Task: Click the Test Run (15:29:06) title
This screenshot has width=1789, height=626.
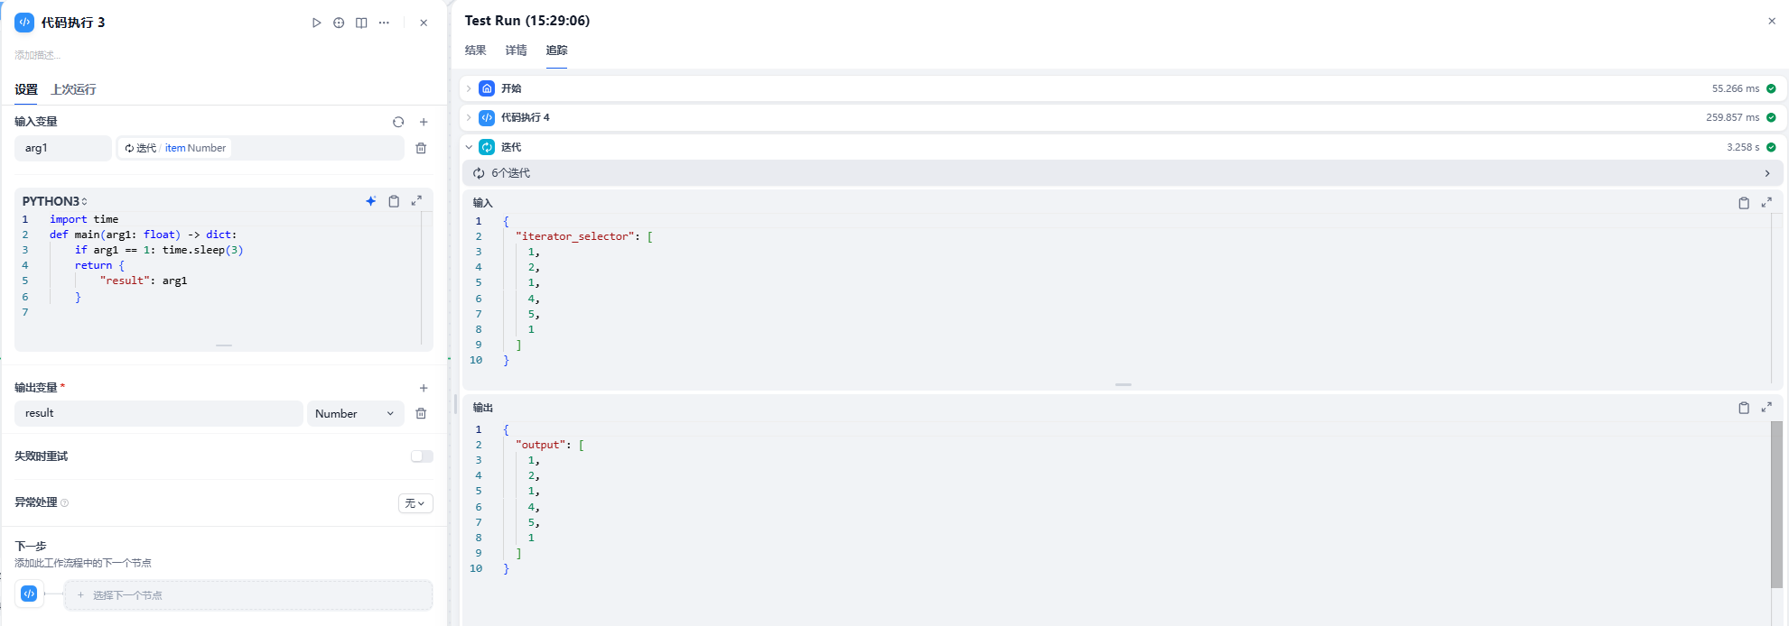Action: 527,21
